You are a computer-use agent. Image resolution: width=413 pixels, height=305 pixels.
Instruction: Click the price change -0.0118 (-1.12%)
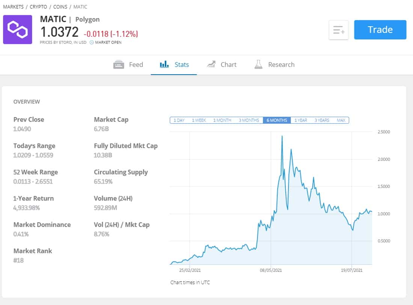click(111, 34)
